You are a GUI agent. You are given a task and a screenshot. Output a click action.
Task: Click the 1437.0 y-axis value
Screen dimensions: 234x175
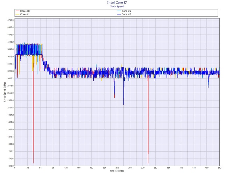point(10,130)
